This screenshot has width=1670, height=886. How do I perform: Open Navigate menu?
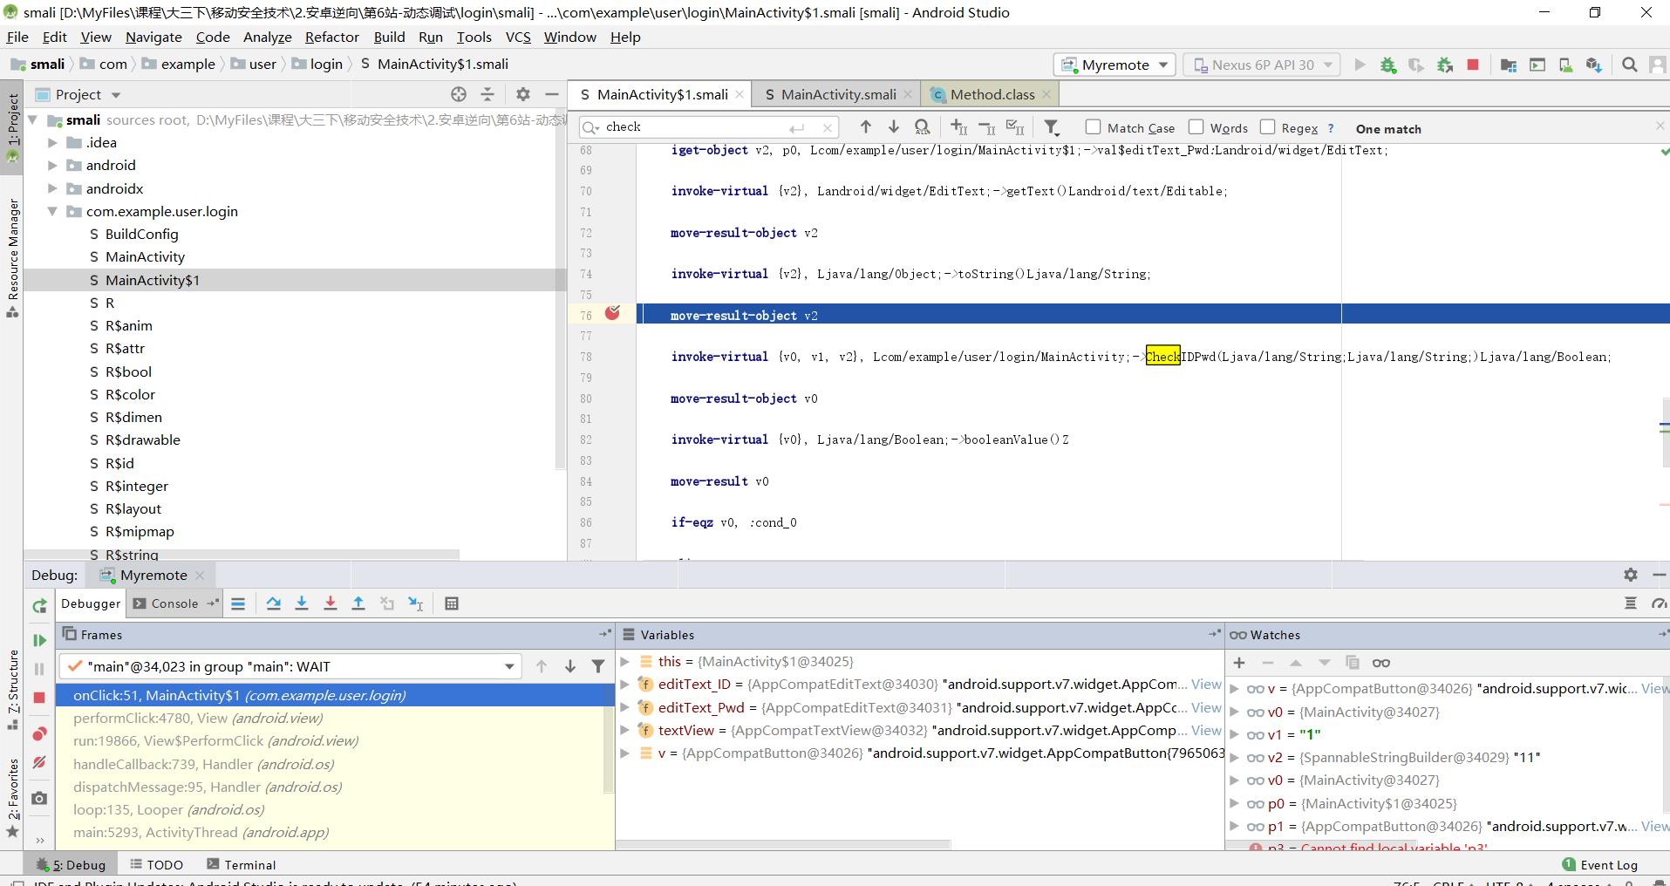pos(153,37)
